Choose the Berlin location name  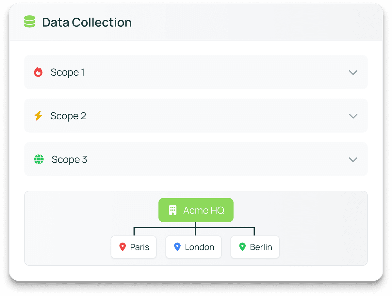coord(261,247)
